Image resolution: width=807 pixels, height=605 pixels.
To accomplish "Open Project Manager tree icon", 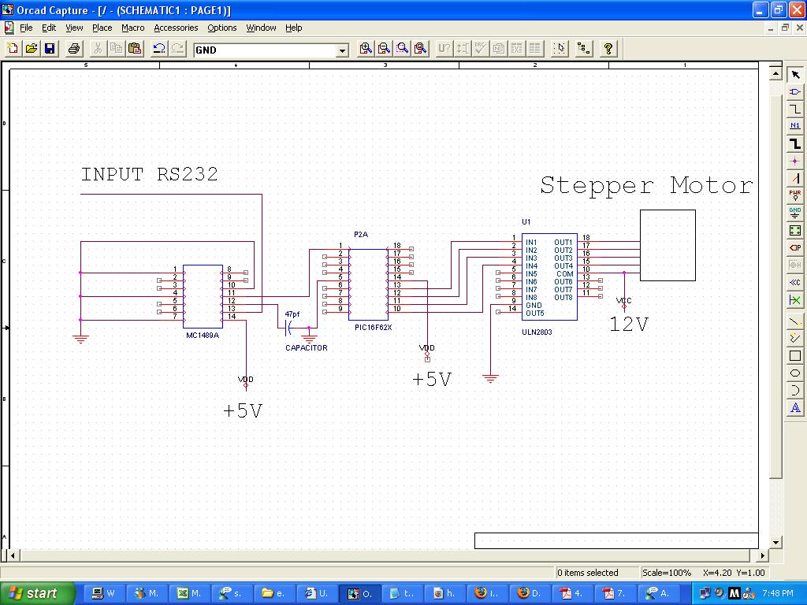I will (584, 49).
